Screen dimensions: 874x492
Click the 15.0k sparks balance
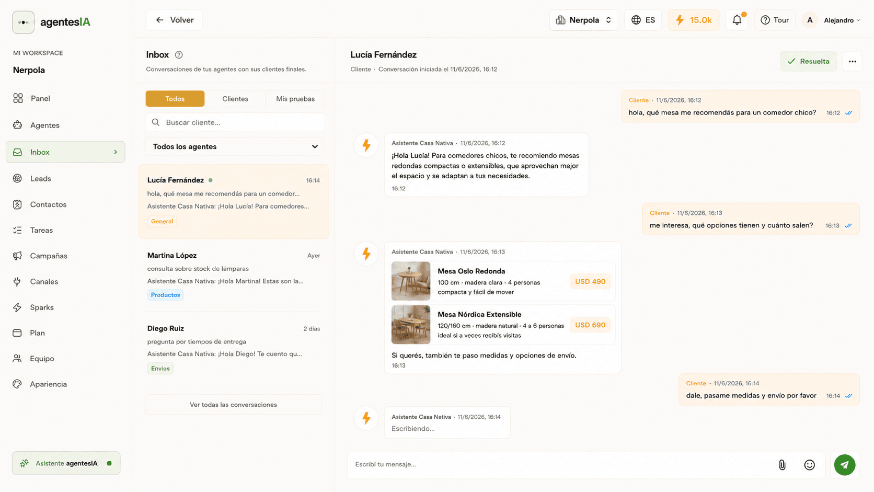pos(694,20)
